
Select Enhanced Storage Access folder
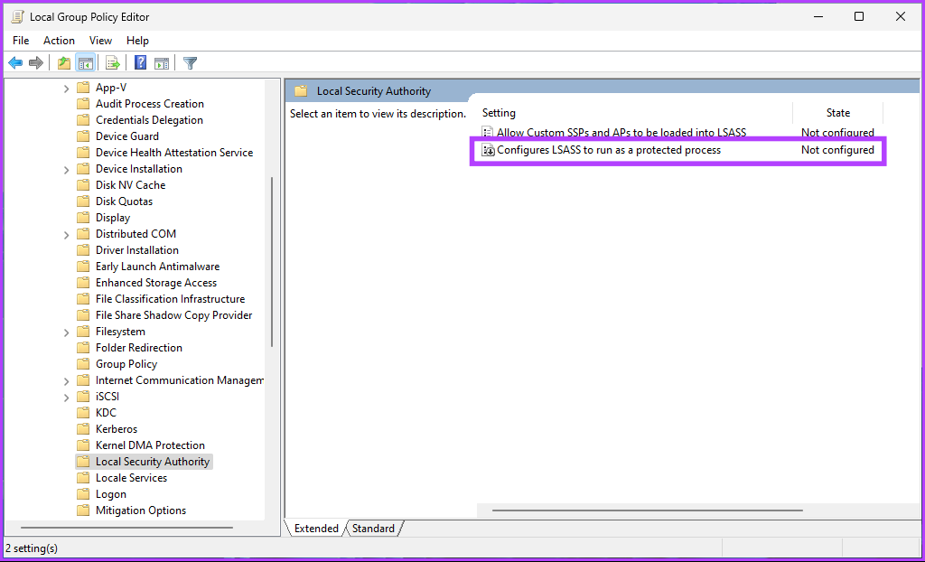[x=156, y=283]
